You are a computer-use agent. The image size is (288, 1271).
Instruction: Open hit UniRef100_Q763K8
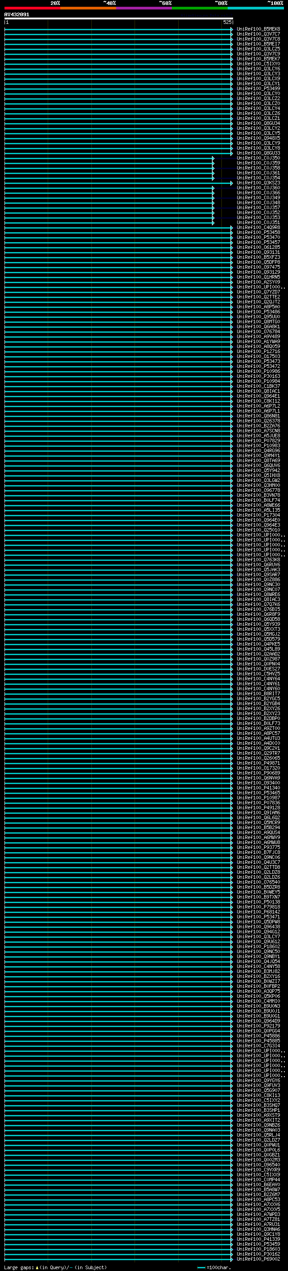pyautogui.click(x=258, y=560)
